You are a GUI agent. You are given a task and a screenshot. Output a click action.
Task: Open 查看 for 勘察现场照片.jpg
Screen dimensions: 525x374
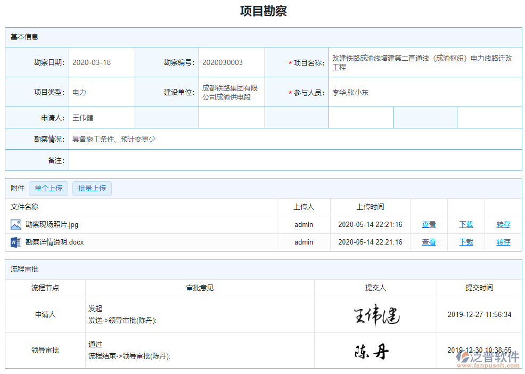click(x=429, y=224)
